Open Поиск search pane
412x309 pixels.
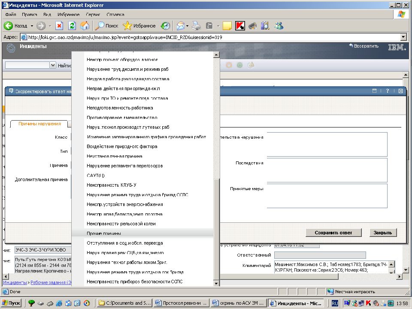click(x=106, y=26)
